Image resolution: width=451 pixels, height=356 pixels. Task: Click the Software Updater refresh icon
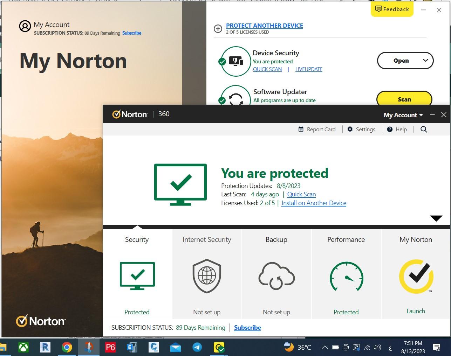pyautogui.click(x=236, y=99)
